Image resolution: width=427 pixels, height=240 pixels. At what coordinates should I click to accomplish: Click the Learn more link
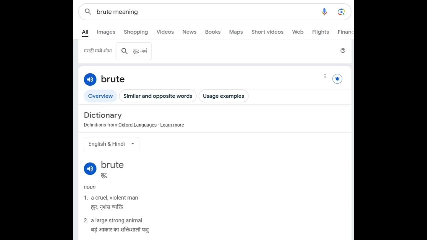[x=172, y=125]
